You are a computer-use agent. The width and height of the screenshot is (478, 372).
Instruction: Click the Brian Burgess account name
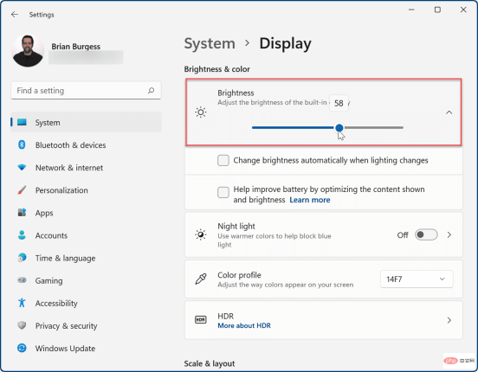tap(75, 47)
